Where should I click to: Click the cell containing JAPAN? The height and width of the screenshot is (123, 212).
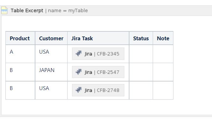[51, 72]
